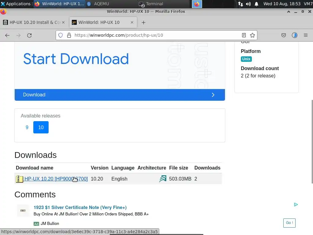This screenshot has height=235, width=313.
Task: Click the forward navigation arrow
Action: coord(18,35)
